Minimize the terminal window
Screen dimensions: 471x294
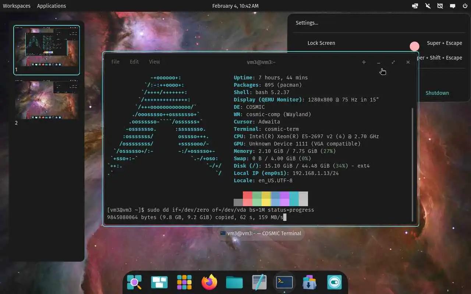(379, 62)
